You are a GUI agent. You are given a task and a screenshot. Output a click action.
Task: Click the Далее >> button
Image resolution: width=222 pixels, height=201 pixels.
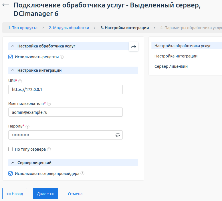pyautogui.click(x=45, y=194)
